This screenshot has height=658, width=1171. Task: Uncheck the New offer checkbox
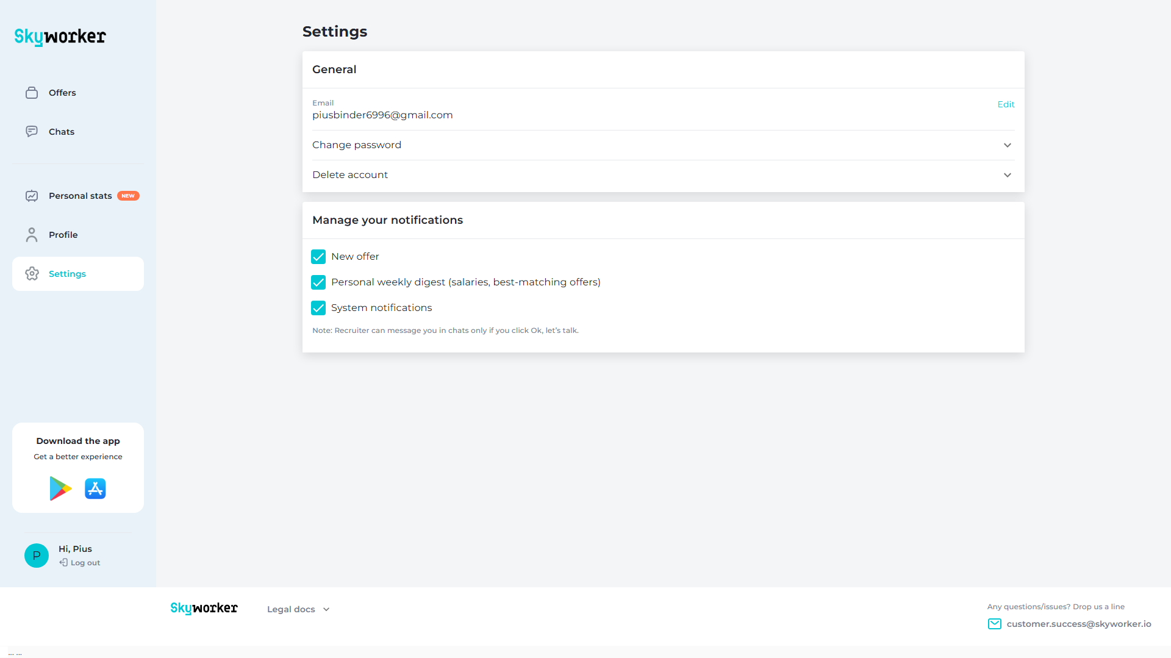pos(318,257)
